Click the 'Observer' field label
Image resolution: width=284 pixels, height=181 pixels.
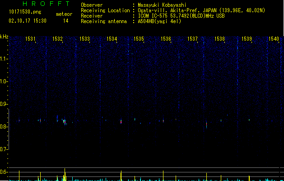pos(92,5)
